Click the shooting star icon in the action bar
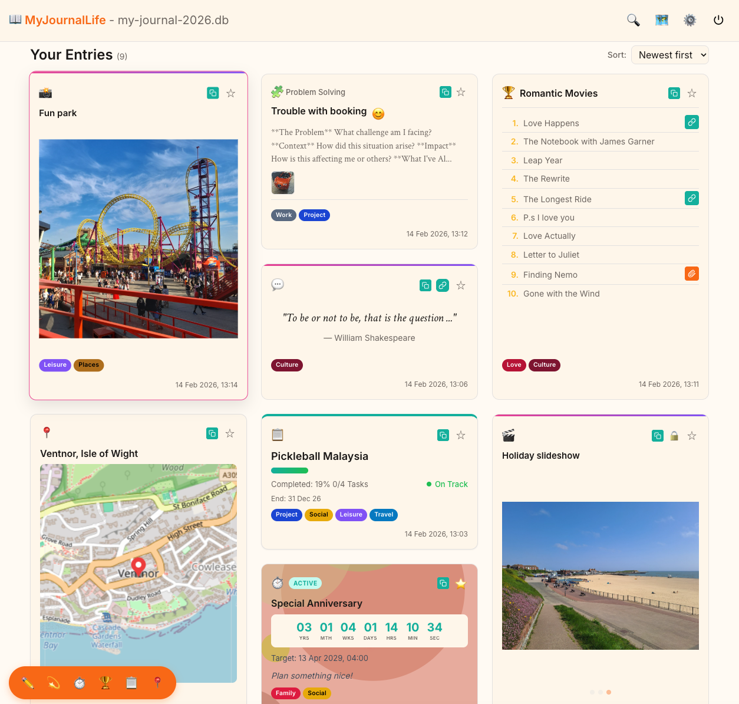Image resolution: width=739 pixels, height=704 pixels. pos(52,683)
